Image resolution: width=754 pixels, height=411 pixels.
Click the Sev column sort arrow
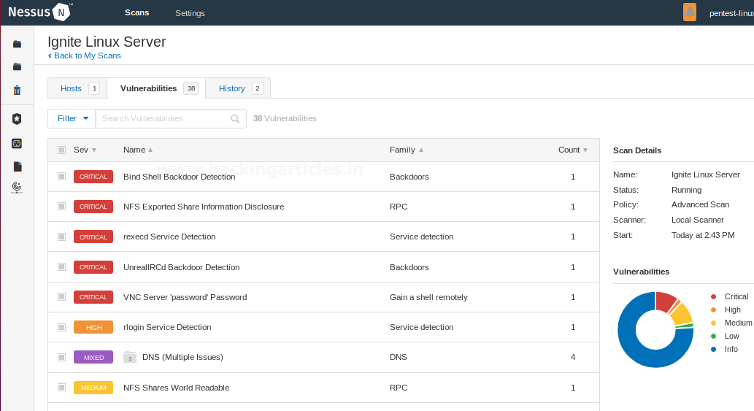point(94,150)
